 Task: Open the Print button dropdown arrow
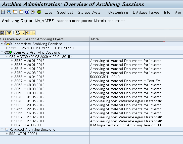[23, 33]
